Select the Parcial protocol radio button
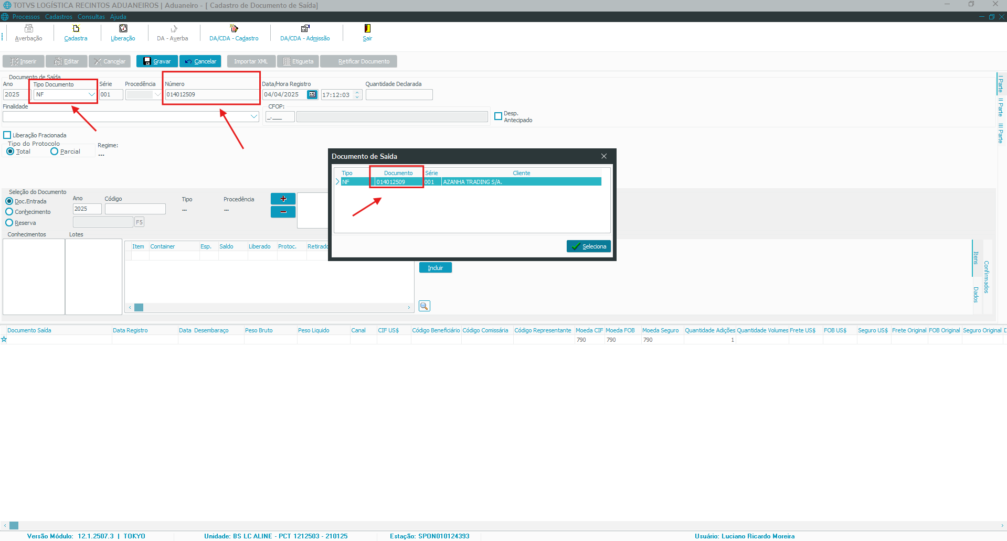Screen dimensions: 1007x541 (x=54, y=152)
